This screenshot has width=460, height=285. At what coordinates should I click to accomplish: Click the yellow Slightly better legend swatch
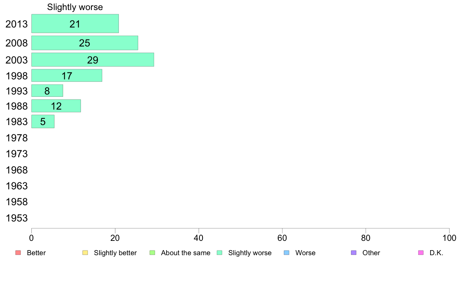85,253
